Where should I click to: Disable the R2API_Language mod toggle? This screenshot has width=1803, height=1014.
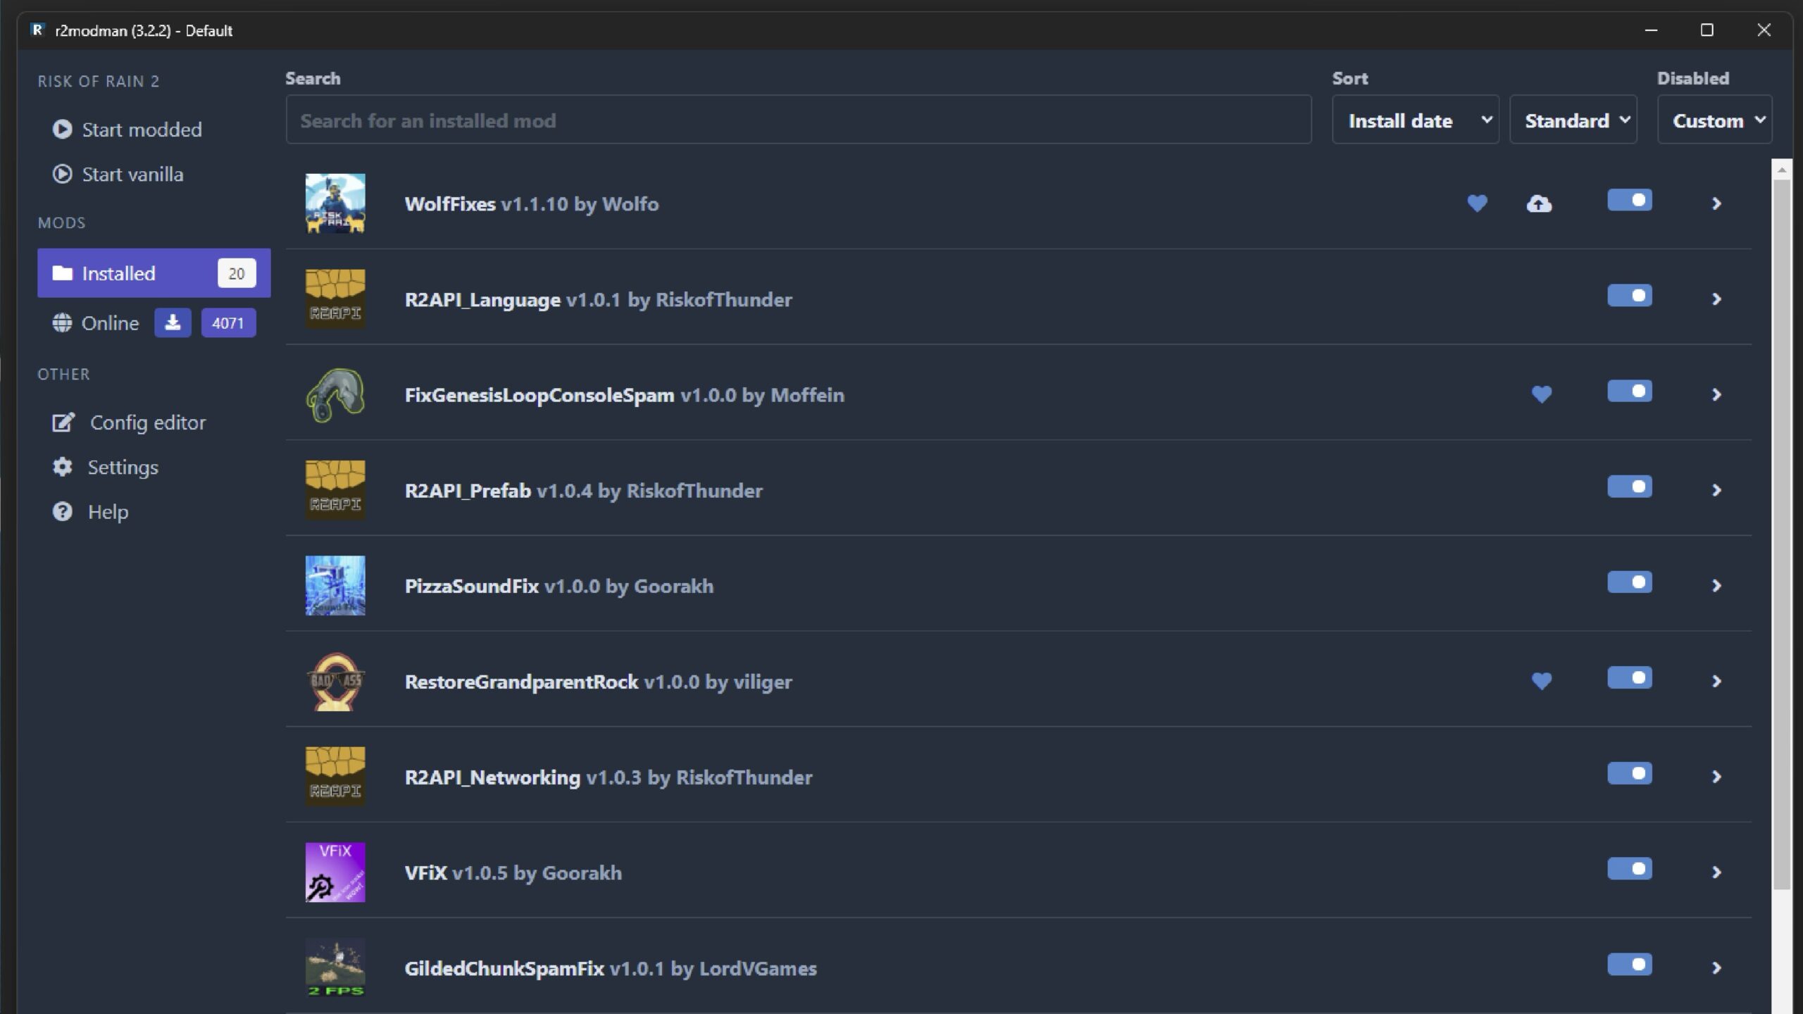coord(1629,296)
